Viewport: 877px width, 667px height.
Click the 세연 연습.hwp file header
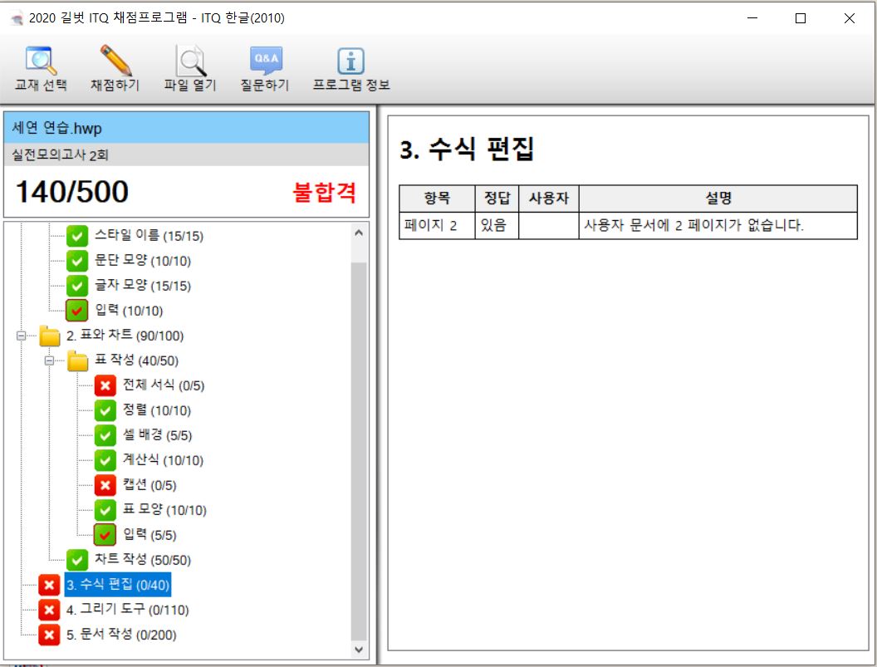point(186,128)
